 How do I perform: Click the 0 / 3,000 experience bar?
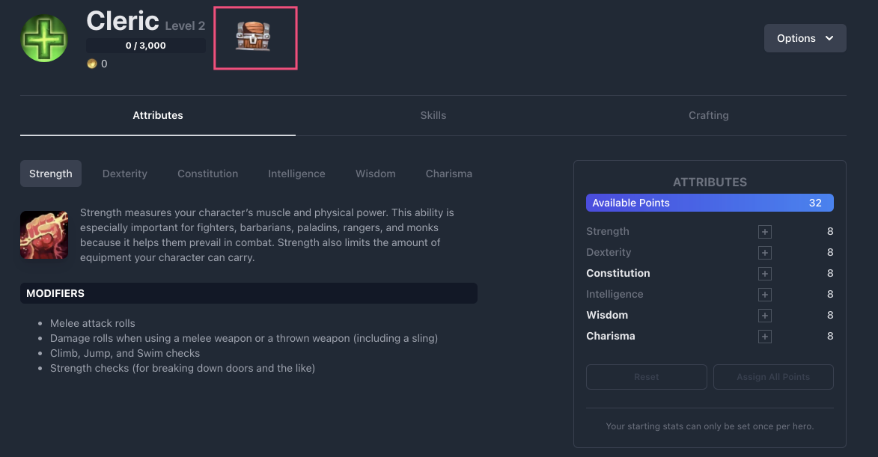[x=146, y=46]
